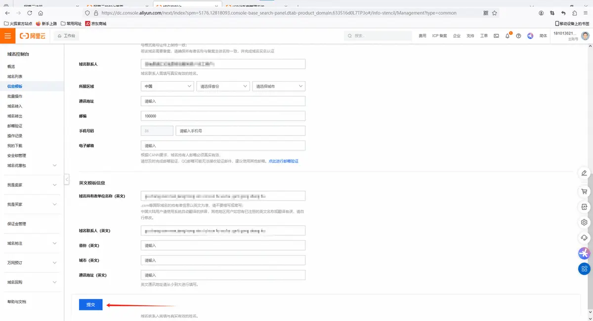Open 安全锁管理 in the sidebar
Viewport: 593px width, 321px height.
point(16,155)
